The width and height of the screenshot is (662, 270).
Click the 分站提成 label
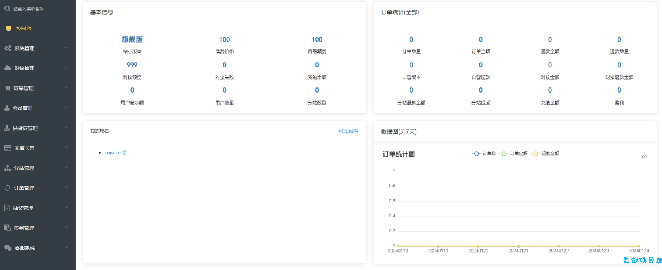tap(481, 103)
